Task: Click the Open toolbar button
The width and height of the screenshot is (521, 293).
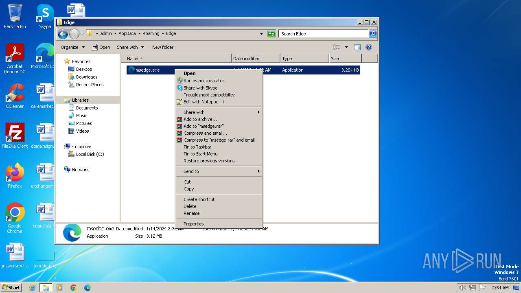Action: pos(101,47)
